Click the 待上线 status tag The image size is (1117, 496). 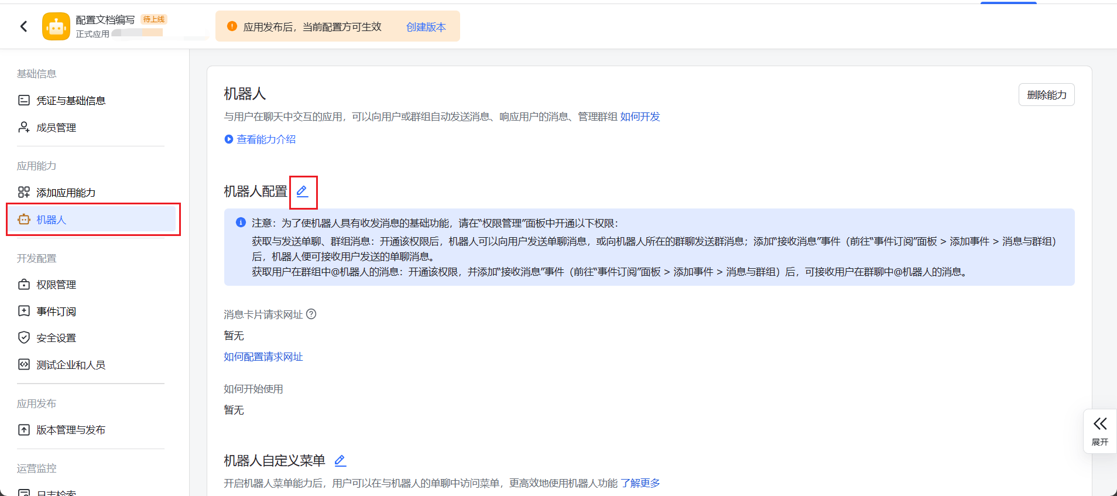point(154,19)
